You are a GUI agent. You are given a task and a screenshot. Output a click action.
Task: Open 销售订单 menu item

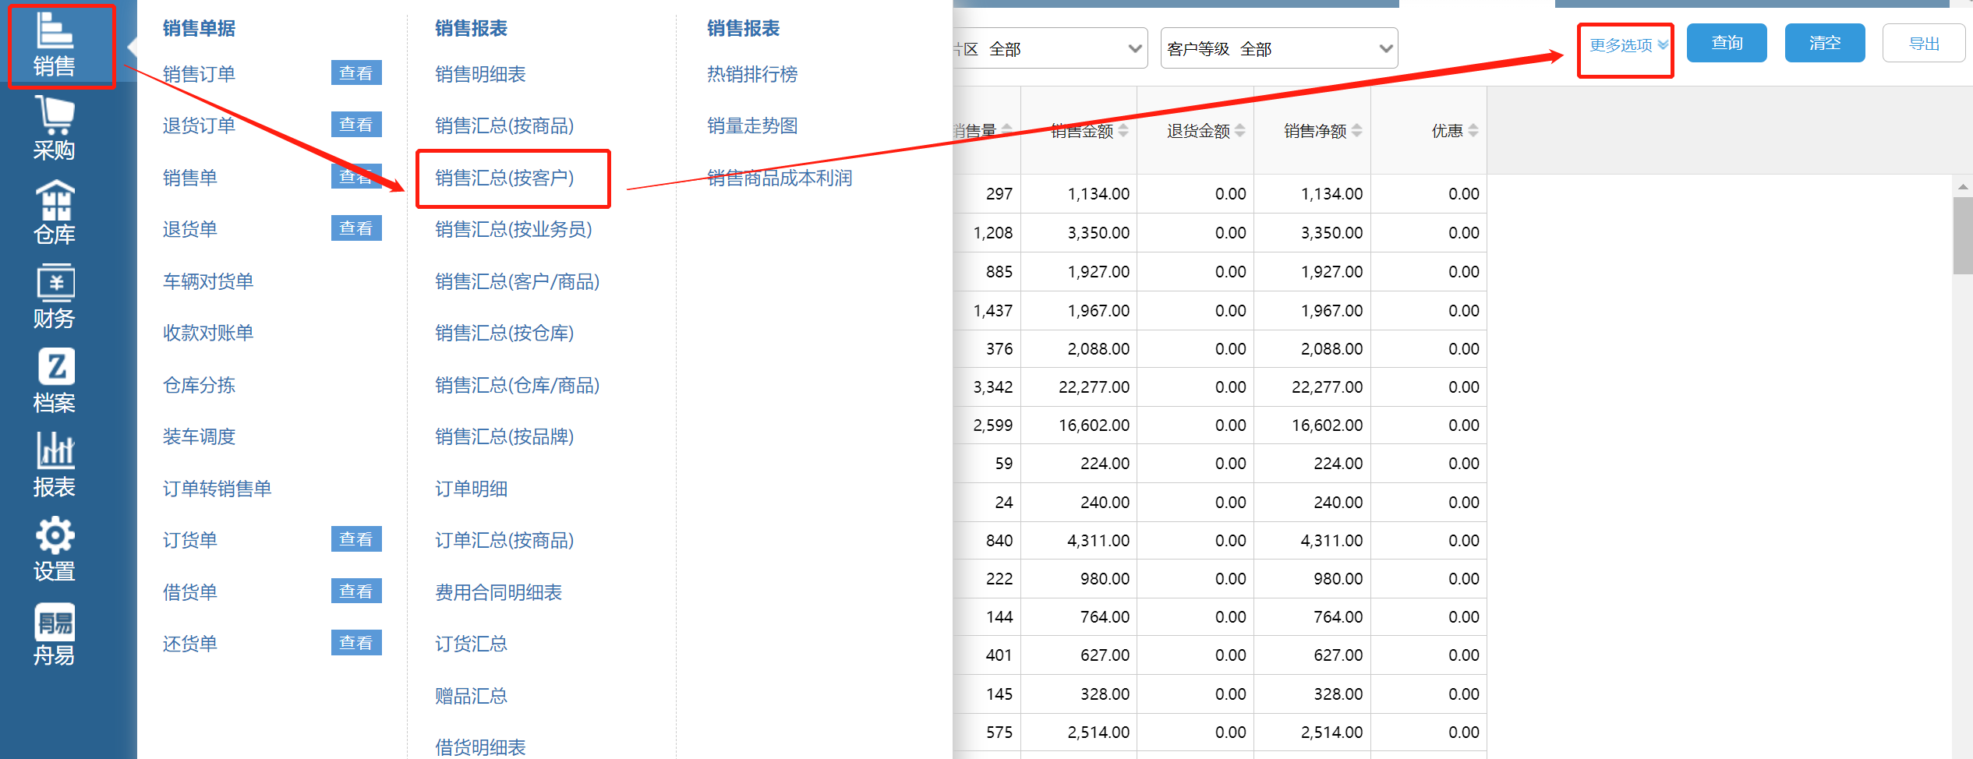click(199, 74)
